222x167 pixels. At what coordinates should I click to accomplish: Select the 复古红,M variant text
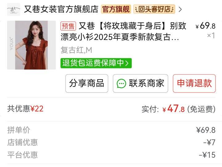tap(76, 50)
